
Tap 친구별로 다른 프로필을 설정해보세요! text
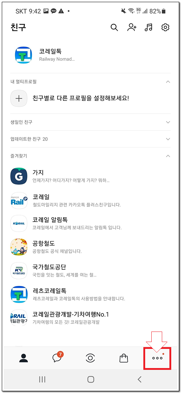tap(81, 98)
